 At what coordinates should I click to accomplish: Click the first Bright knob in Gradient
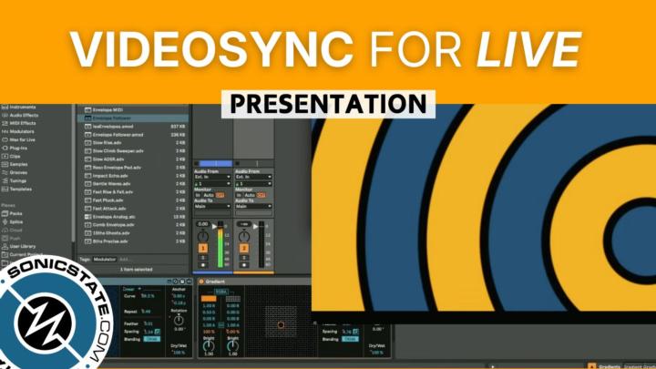[209, 346]
